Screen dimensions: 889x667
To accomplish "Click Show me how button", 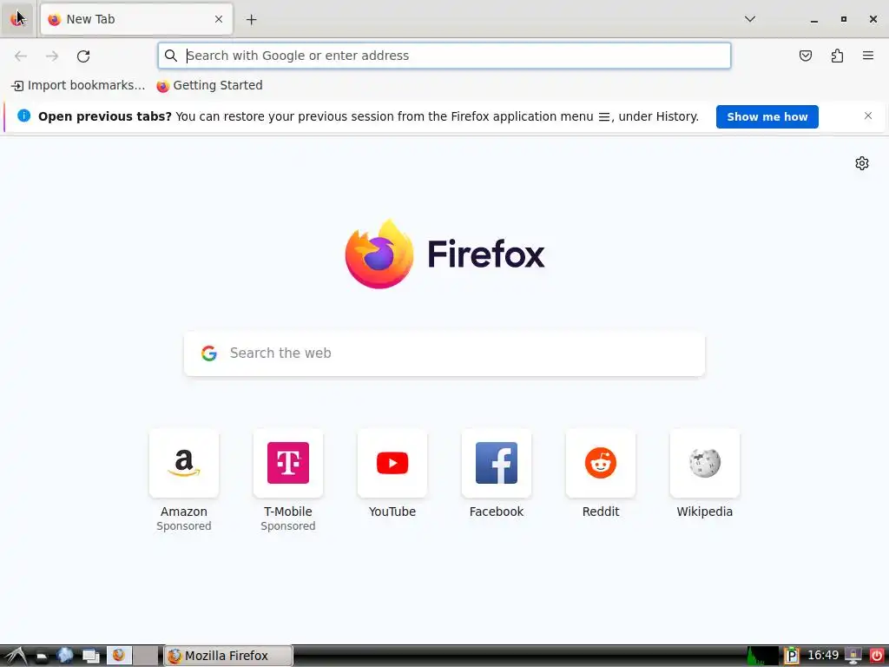I will point(767,117).
